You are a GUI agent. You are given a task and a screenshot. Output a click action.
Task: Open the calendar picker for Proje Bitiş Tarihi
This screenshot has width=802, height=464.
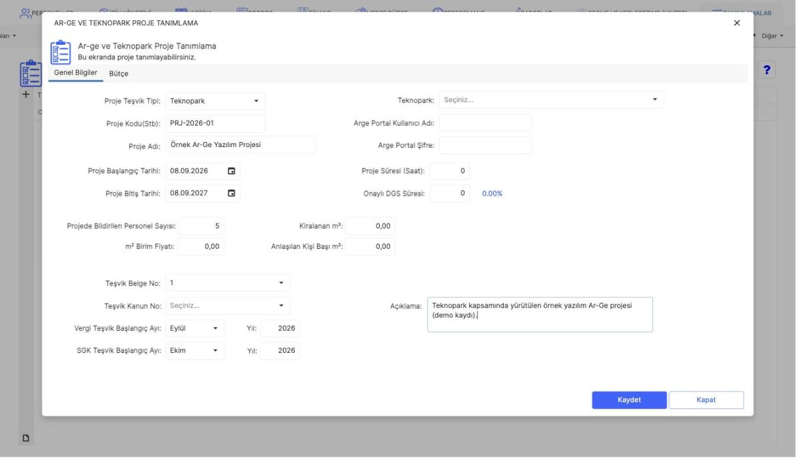[x=231, y=193]
